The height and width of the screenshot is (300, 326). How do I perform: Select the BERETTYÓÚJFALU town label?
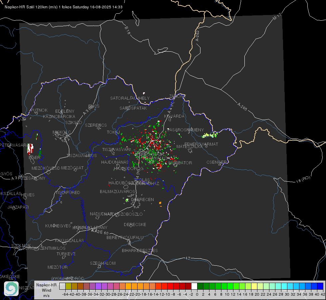pos(125,238)
